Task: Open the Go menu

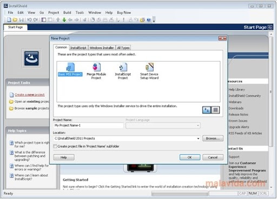Action: point(42,12)
